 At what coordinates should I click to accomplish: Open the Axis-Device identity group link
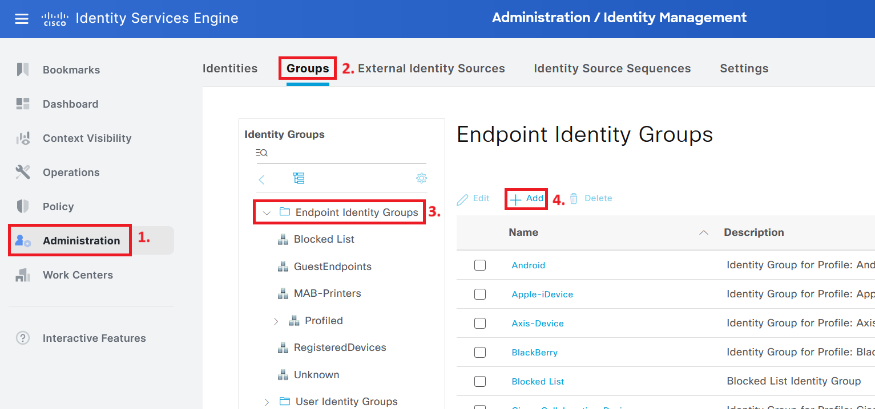coord(537,323)
